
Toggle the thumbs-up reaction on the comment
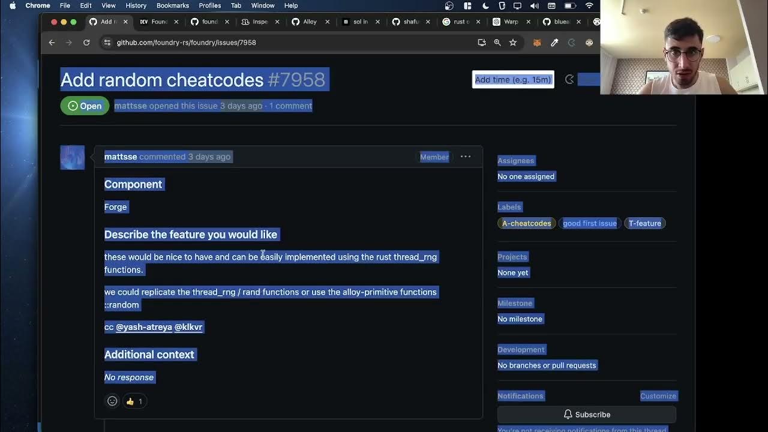pyautogui.click(x=134, y=401)
